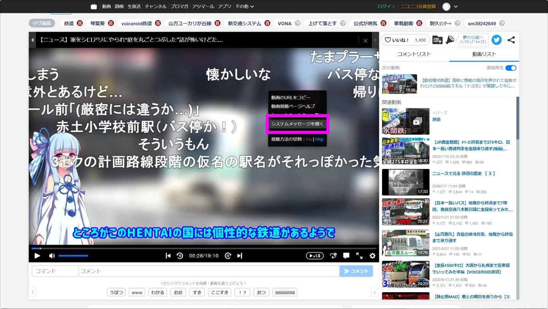Toggle comment display speech-bubble icon
The image size is (548, 309).
pos(346,256)
